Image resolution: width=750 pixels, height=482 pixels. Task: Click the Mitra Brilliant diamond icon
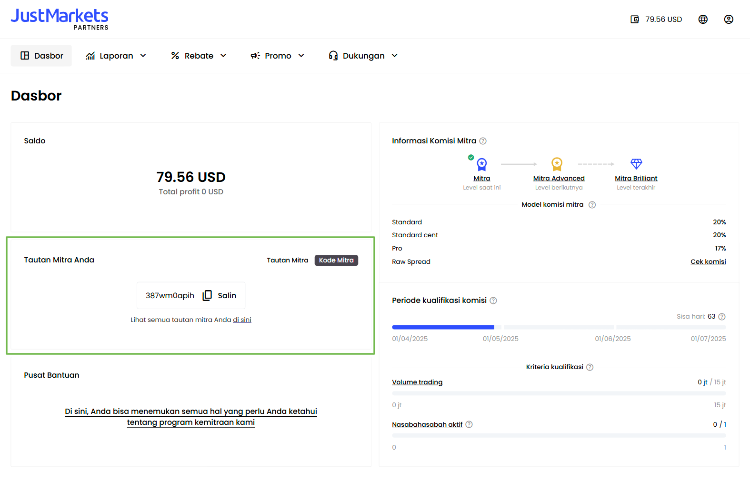tap(636, 164)
